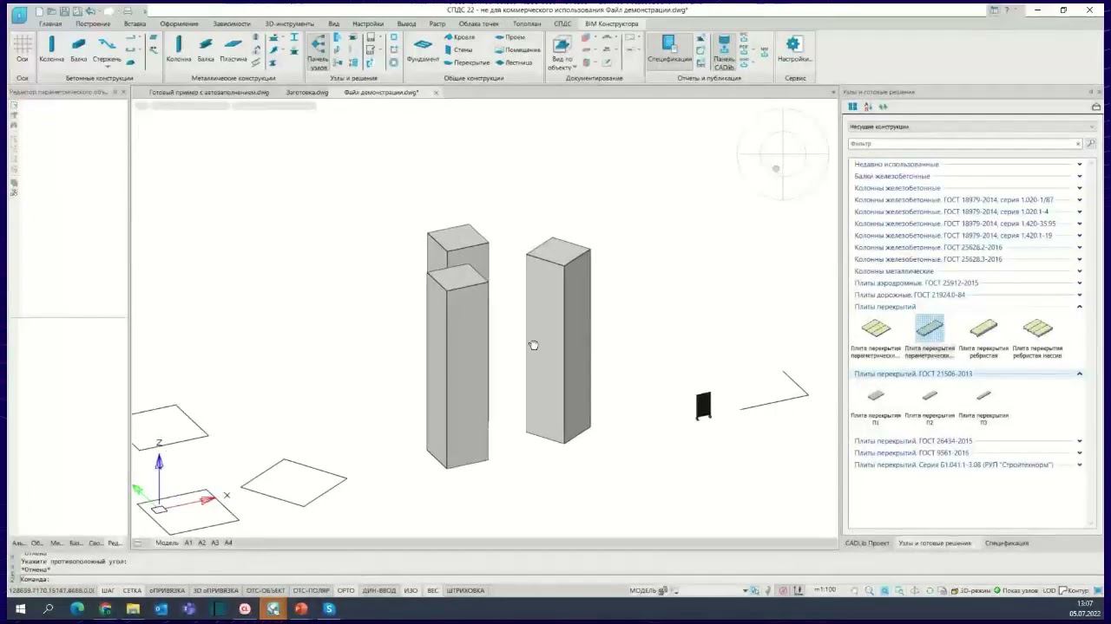
Task: Open the Панель узлов panel
Action: click(x=319, y=52)
